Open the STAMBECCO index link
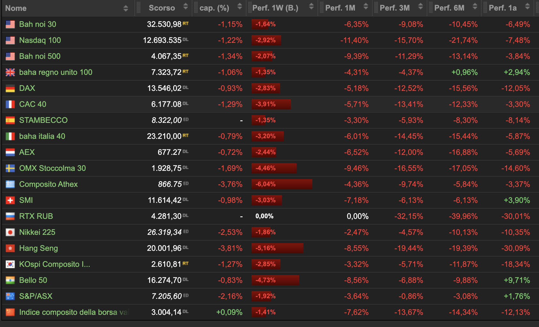The image size is (539, 327). (44, 120)
